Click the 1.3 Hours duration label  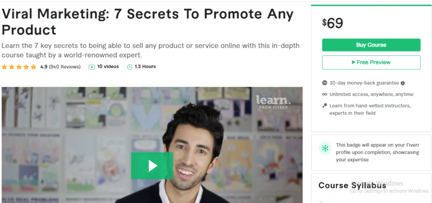(145, 67)
